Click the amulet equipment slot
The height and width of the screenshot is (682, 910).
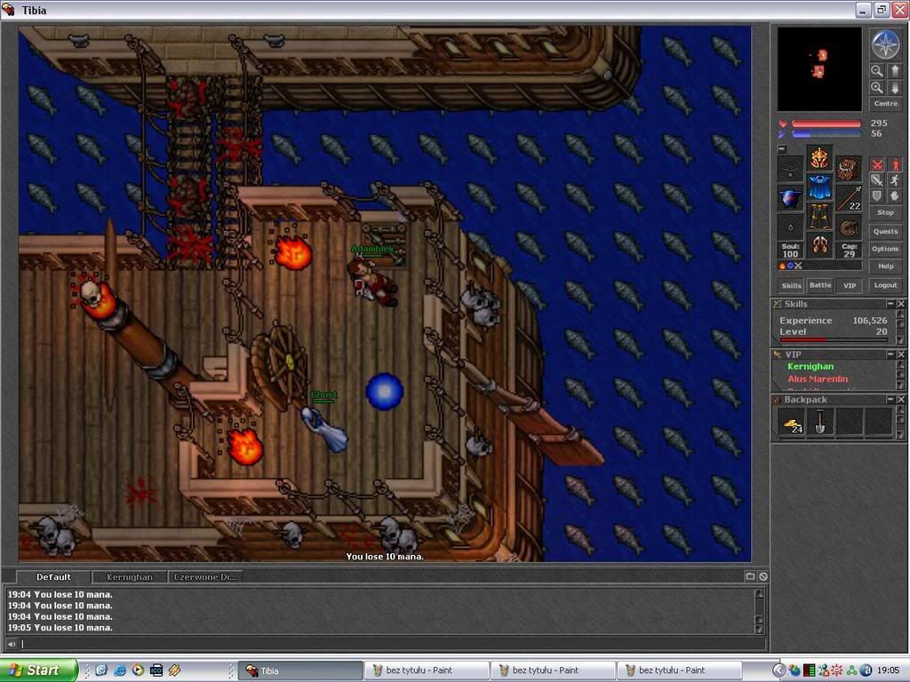(x=790, y=170)
